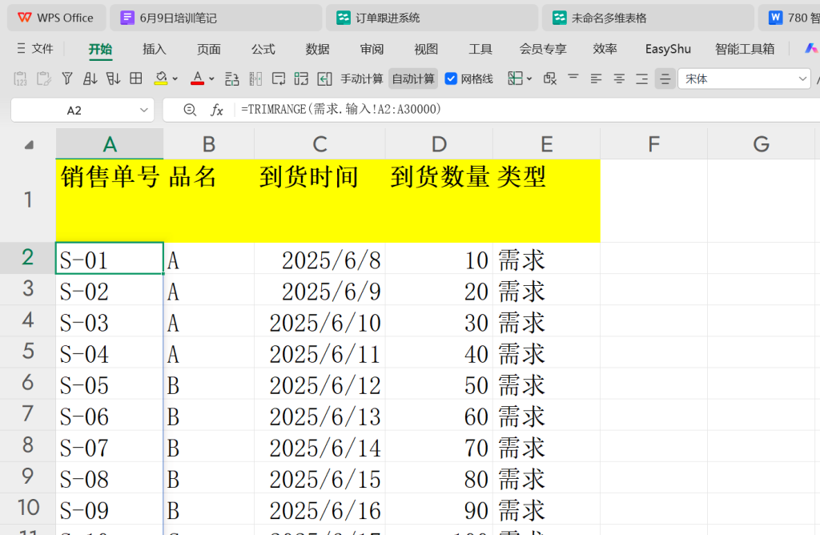Image resolution: width=820 pixels, height=535 pixels.
Task: Click the colorful AI icon beside 智能工具箱
Action: 810,49
